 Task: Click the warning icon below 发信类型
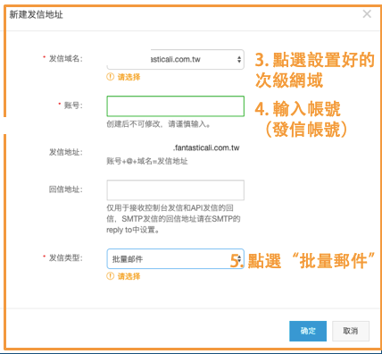tap(110, 276)
